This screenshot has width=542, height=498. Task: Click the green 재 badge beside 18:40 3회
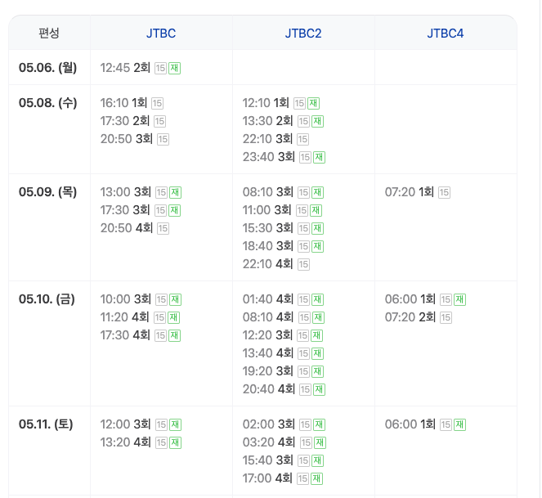point(317,247)
